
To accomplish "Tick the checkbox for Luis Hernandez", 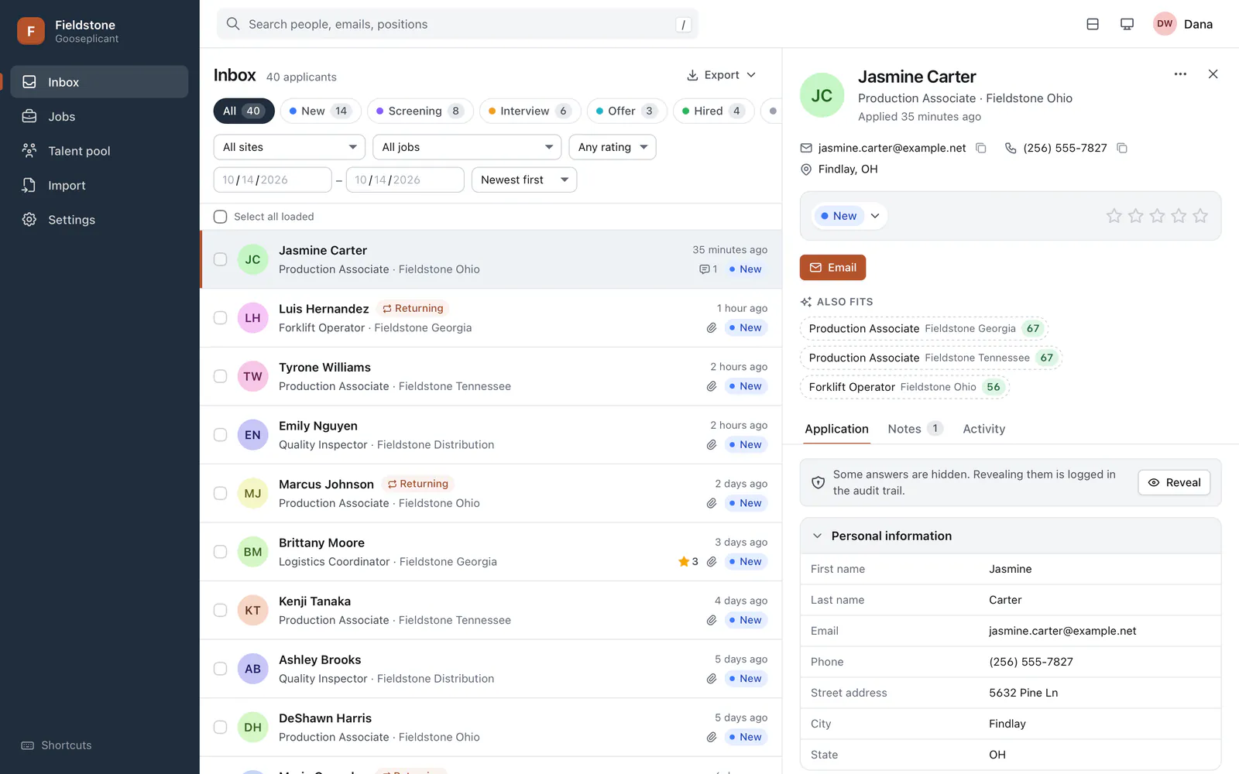I will coord(221,318).
